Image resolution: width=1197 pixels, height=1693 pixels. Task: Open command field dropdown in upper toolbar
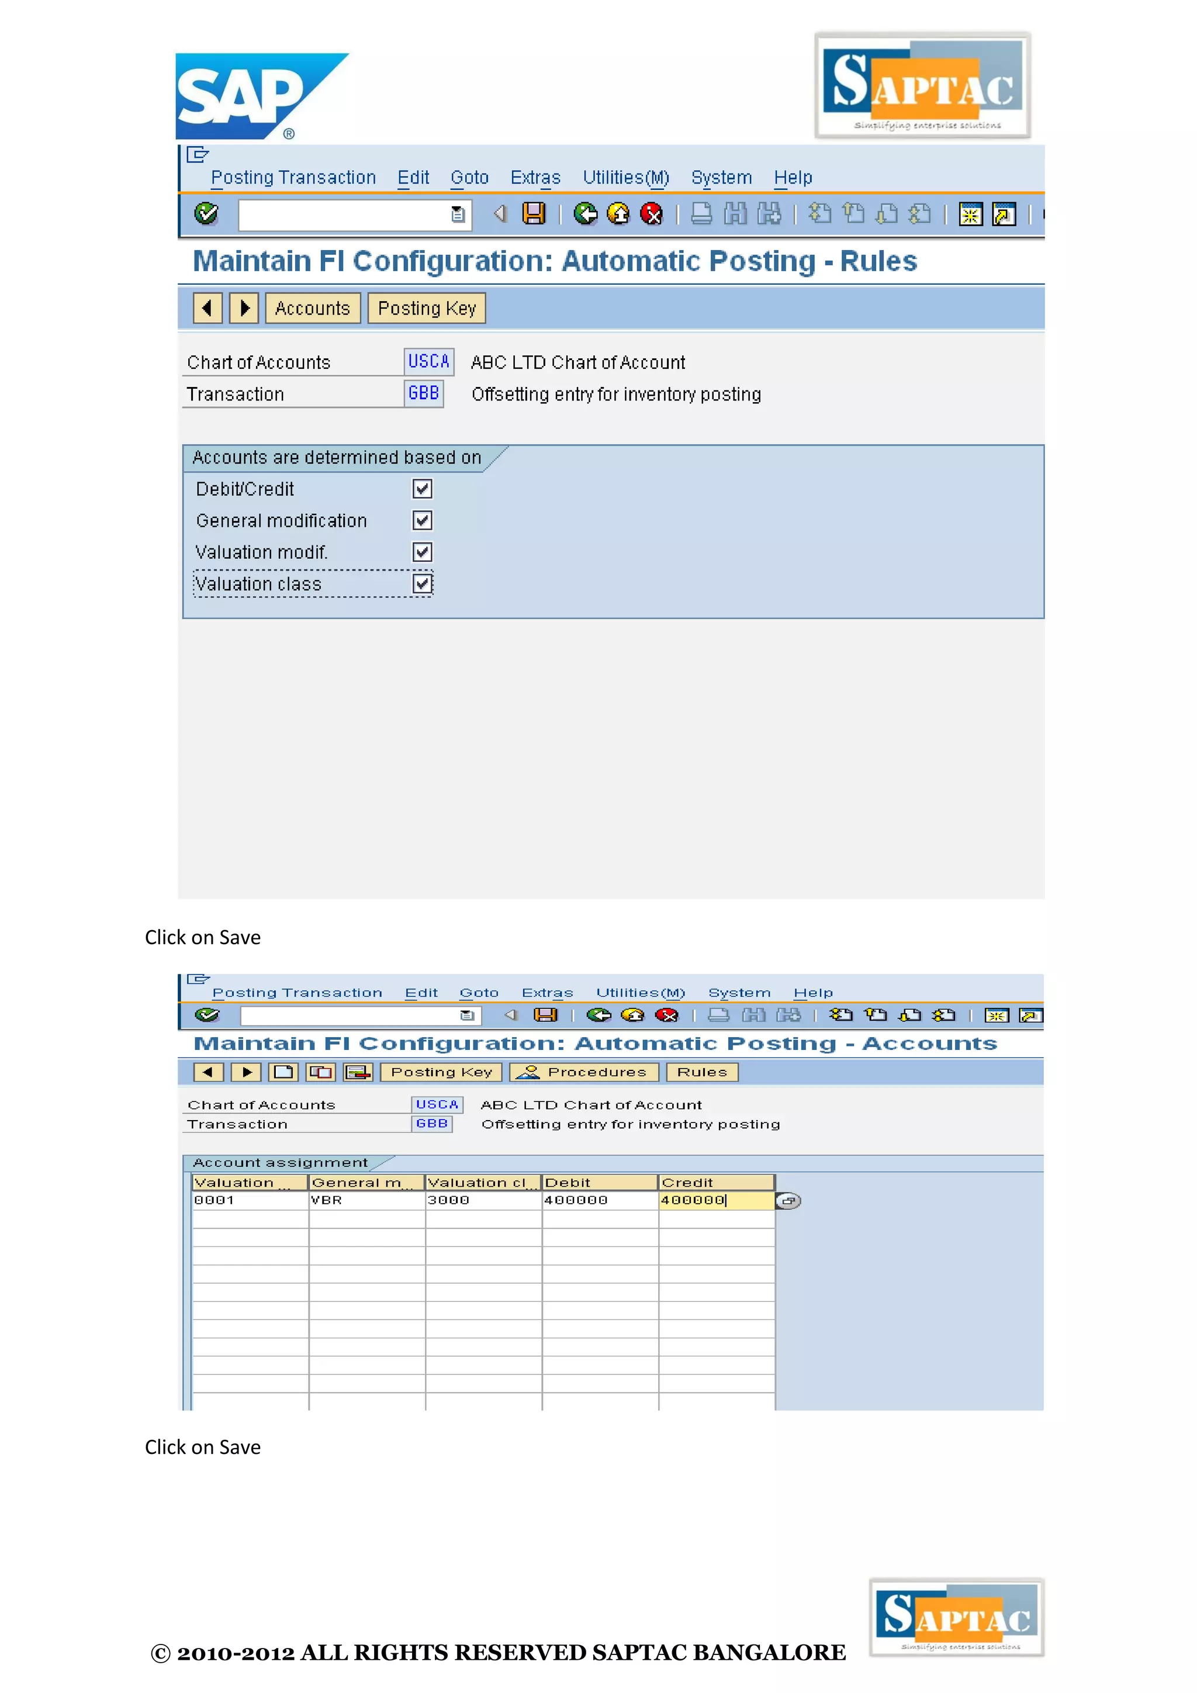coord(458,215)
